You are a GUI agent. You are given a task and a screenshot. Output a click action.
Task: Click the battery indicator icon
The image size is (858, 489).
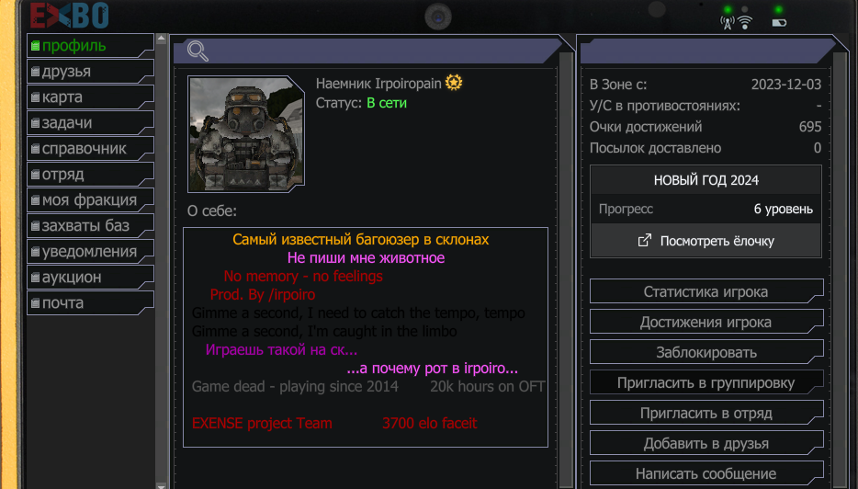pos(779,22)
